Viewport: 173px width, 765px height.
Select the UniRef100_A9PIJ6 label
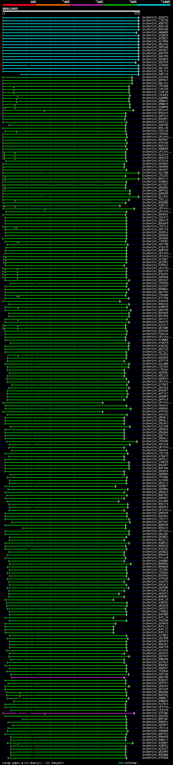coord(155,74)
